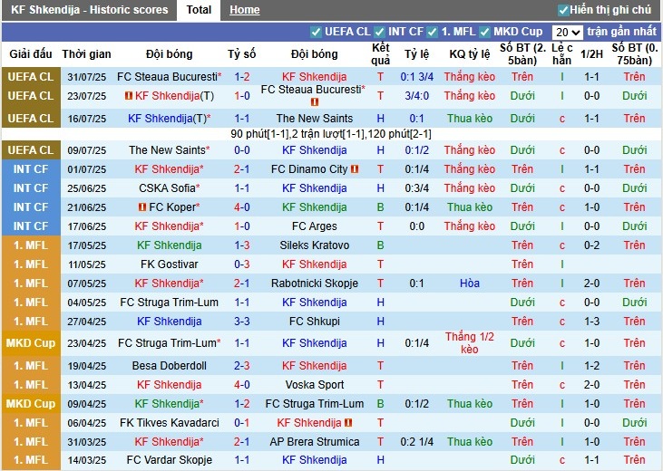The height and width of the screenshot is (471, 663).
Task: Click the date 16/07/25
Action: point(86,119)
